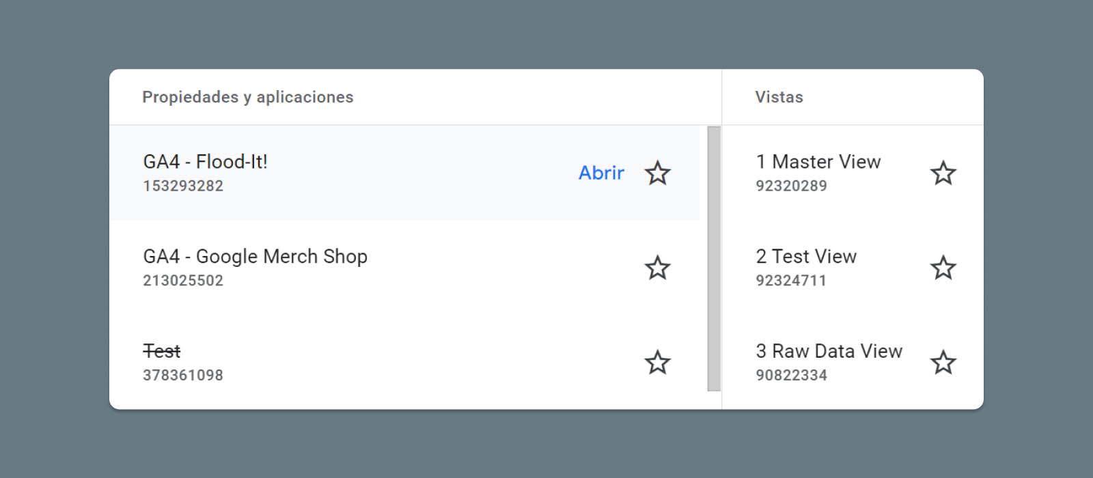Screen dimensions: 1093x478
Task: Click view ID 92320289
Action: (791, 186)
